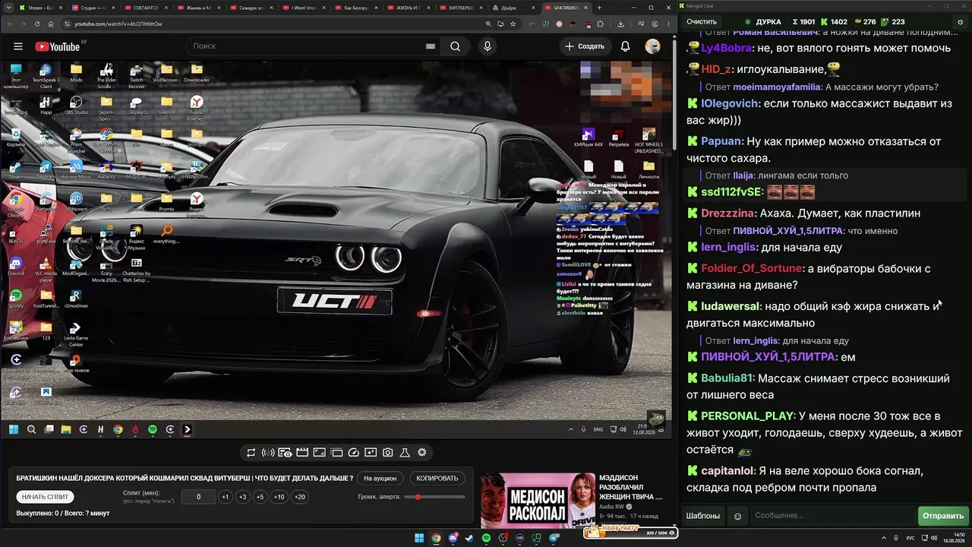This screenshot has width=972, height=547.
Task: Start YouTube voice search with microphone
Action: click(488, 46)
